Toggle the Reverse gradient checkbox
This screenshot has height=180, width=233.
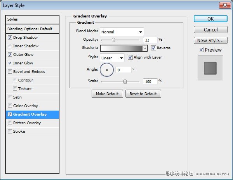point(153,48)
